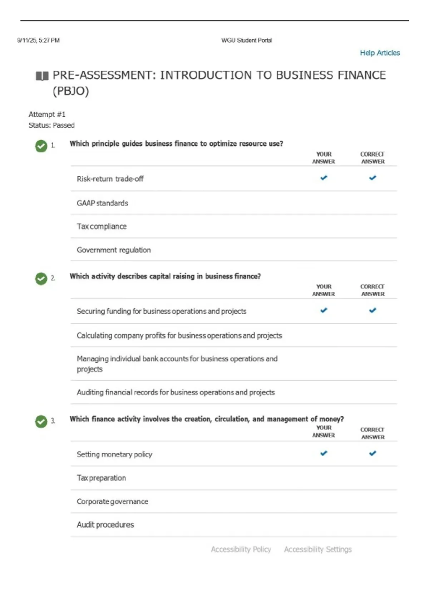Select the GAAP standards answer row
This screenshot has width=429, height=607.
(x=234, y=203)
